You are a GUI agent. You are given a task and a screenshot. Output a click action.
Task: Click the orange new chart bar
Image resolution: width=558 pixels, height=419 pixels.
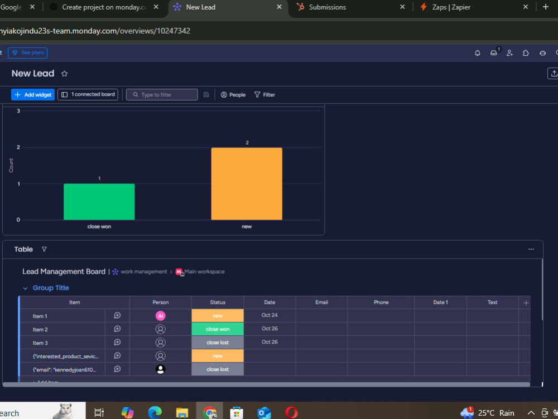[247, 184]
